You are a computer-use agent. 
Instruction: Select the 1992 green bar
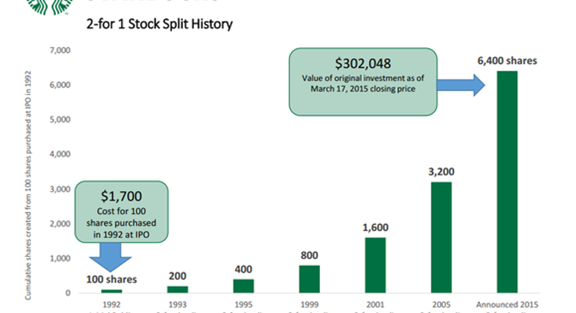[x=111, y=291]
